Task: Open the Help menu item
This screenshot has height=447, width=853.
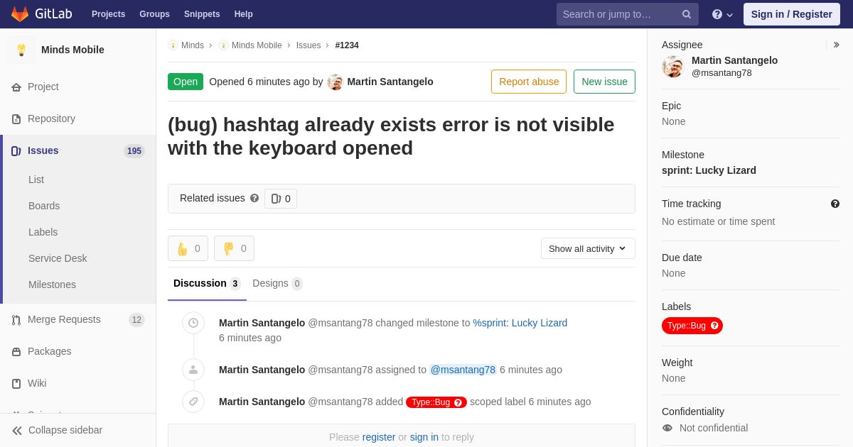Action: [244, 14]
